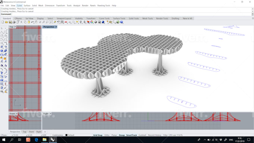
Task: Open the Surface menu
Action: point(27,6)
